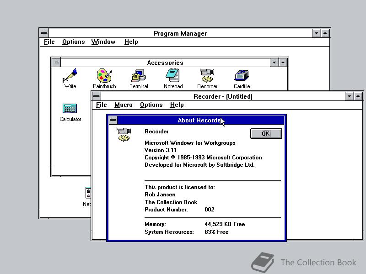
Task: Select the Notepad icon
Action: click(x=173, y=76)
